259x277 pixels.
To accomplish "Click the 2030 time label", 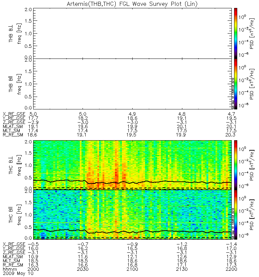I will click(x=83, y=269).
